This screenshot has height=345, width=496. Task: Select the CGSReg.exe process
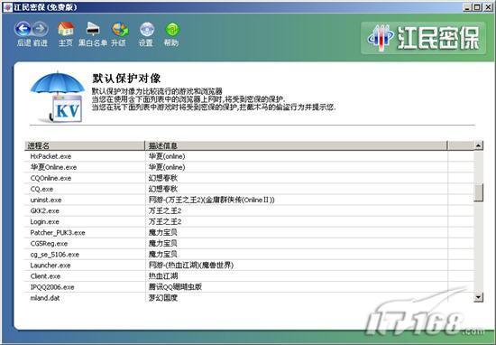click(49, 243)
